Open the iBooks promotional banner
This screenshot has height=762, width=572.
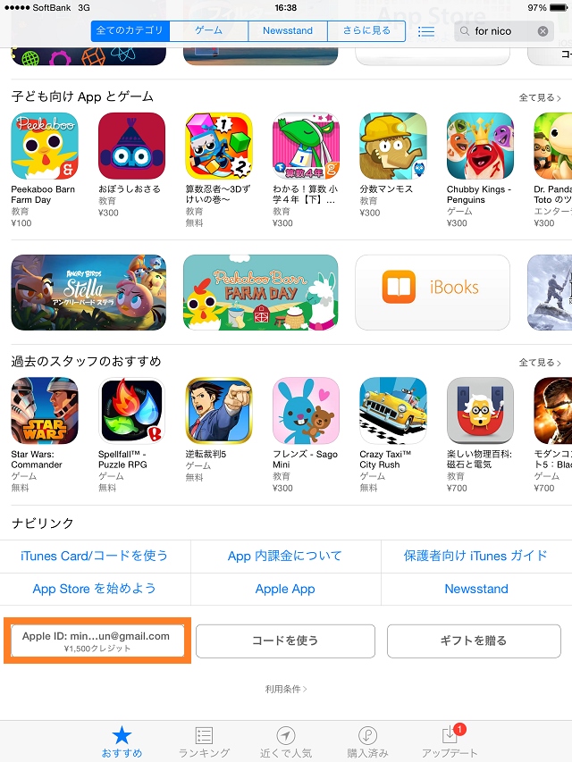433,292
